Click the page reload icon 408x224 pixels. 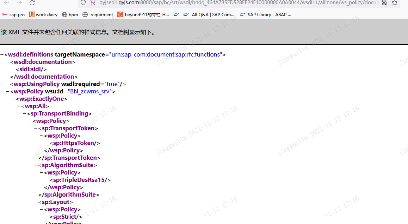pyautogui.click(x=32, y=4)
